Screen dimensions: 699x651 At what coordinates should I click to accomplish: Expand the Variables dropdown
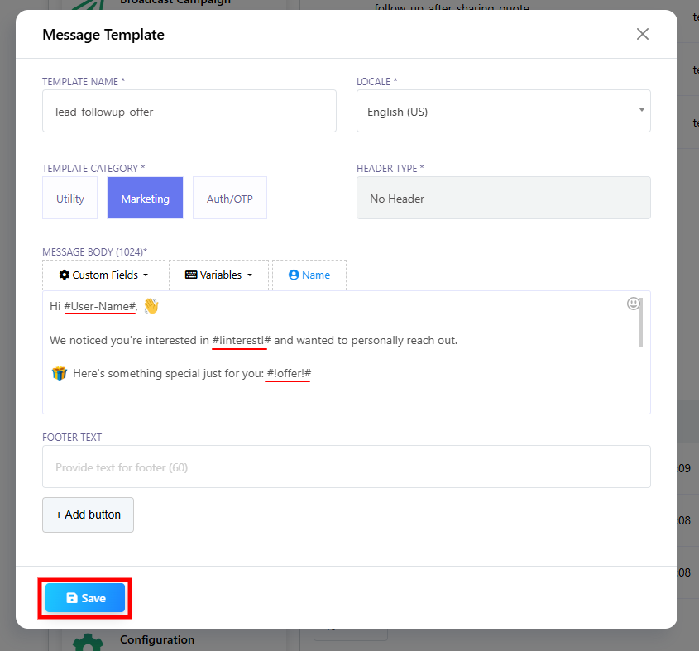[x=218, y=275]
